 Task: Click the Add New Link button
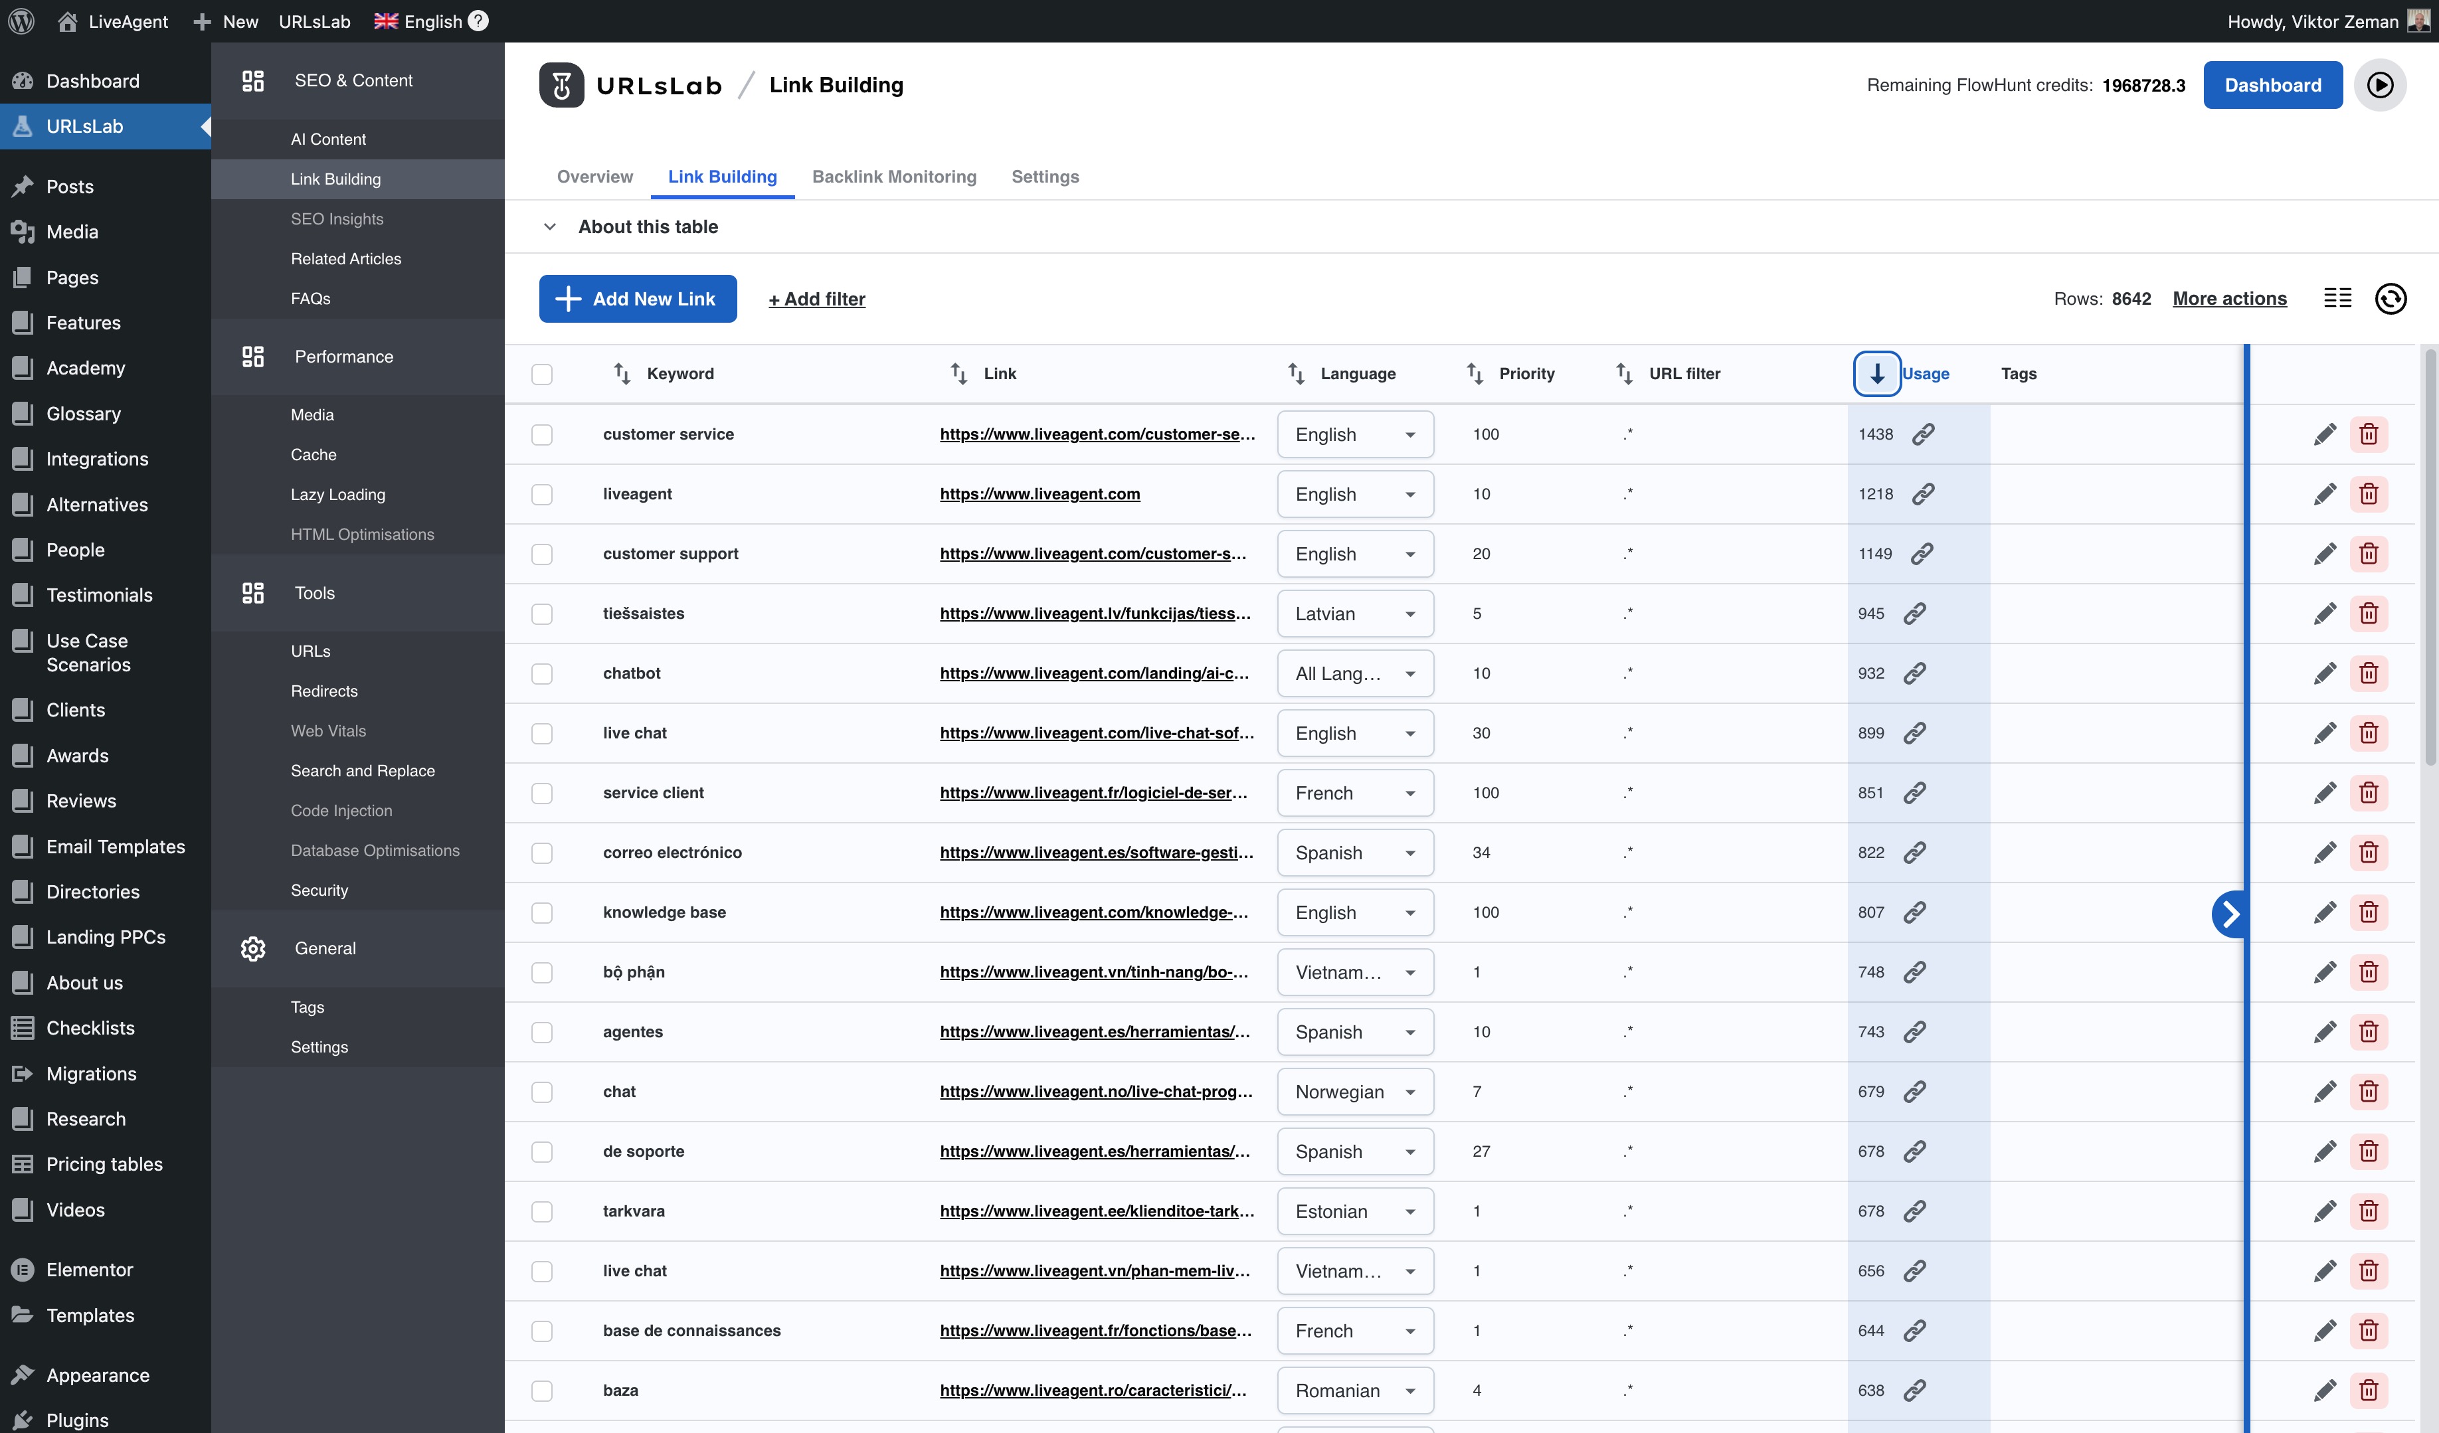click(637, 299)
